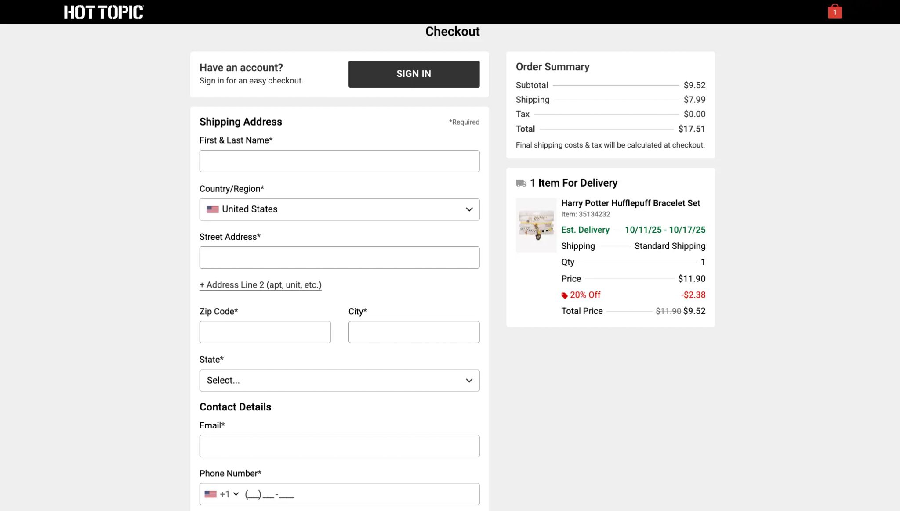Screen dimensions: 900x511
Task: Click the Phone Number entry area
Action: [x=360, y=494]
